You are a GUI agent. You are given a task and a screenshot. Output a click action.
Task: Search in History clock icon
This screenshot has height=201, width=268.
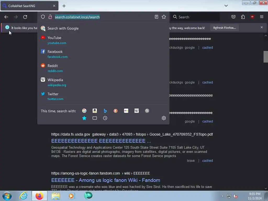(x=105, y=118)
